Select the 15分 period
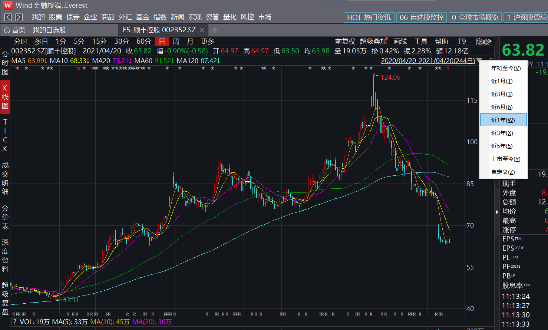The image size is (548, 330). [x=99, y=42]
